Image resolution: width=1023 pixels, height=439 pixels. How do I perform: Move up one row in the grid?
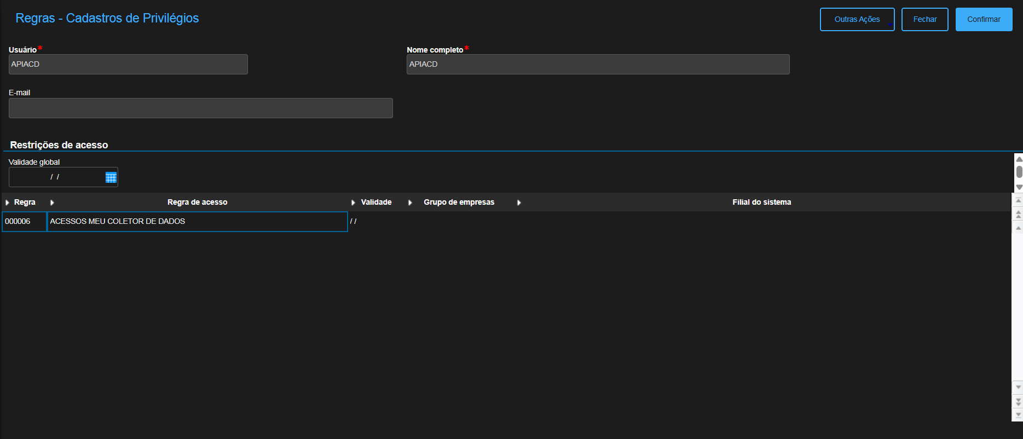tap(1018, 228)
